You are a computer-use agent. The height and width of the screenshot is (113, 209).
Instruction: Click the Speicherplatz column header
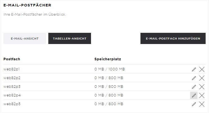108,59
